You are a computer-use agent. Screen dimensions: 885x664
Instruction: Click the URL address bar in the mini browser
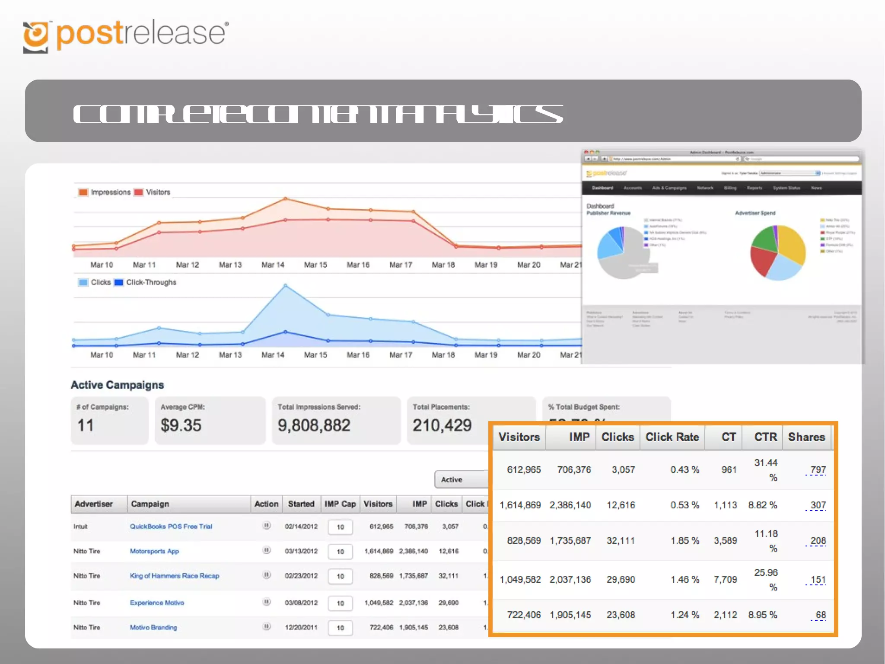[674, 159]
